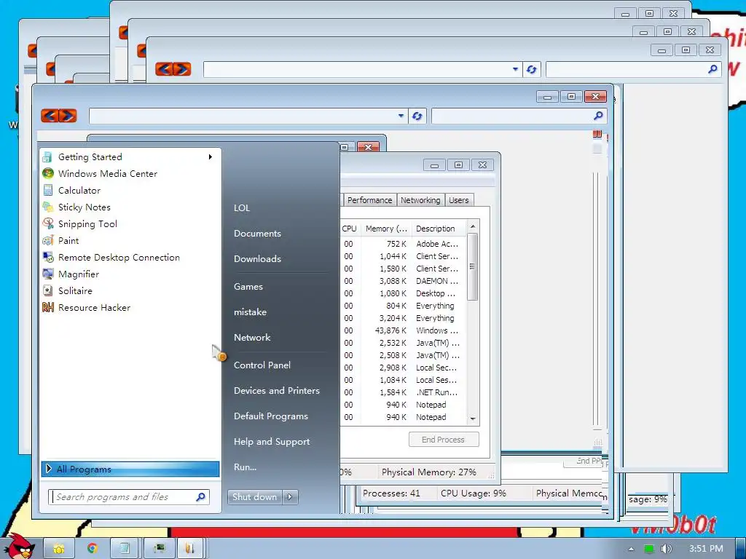Open the mistake entry in the Start menu

point(251,312)
